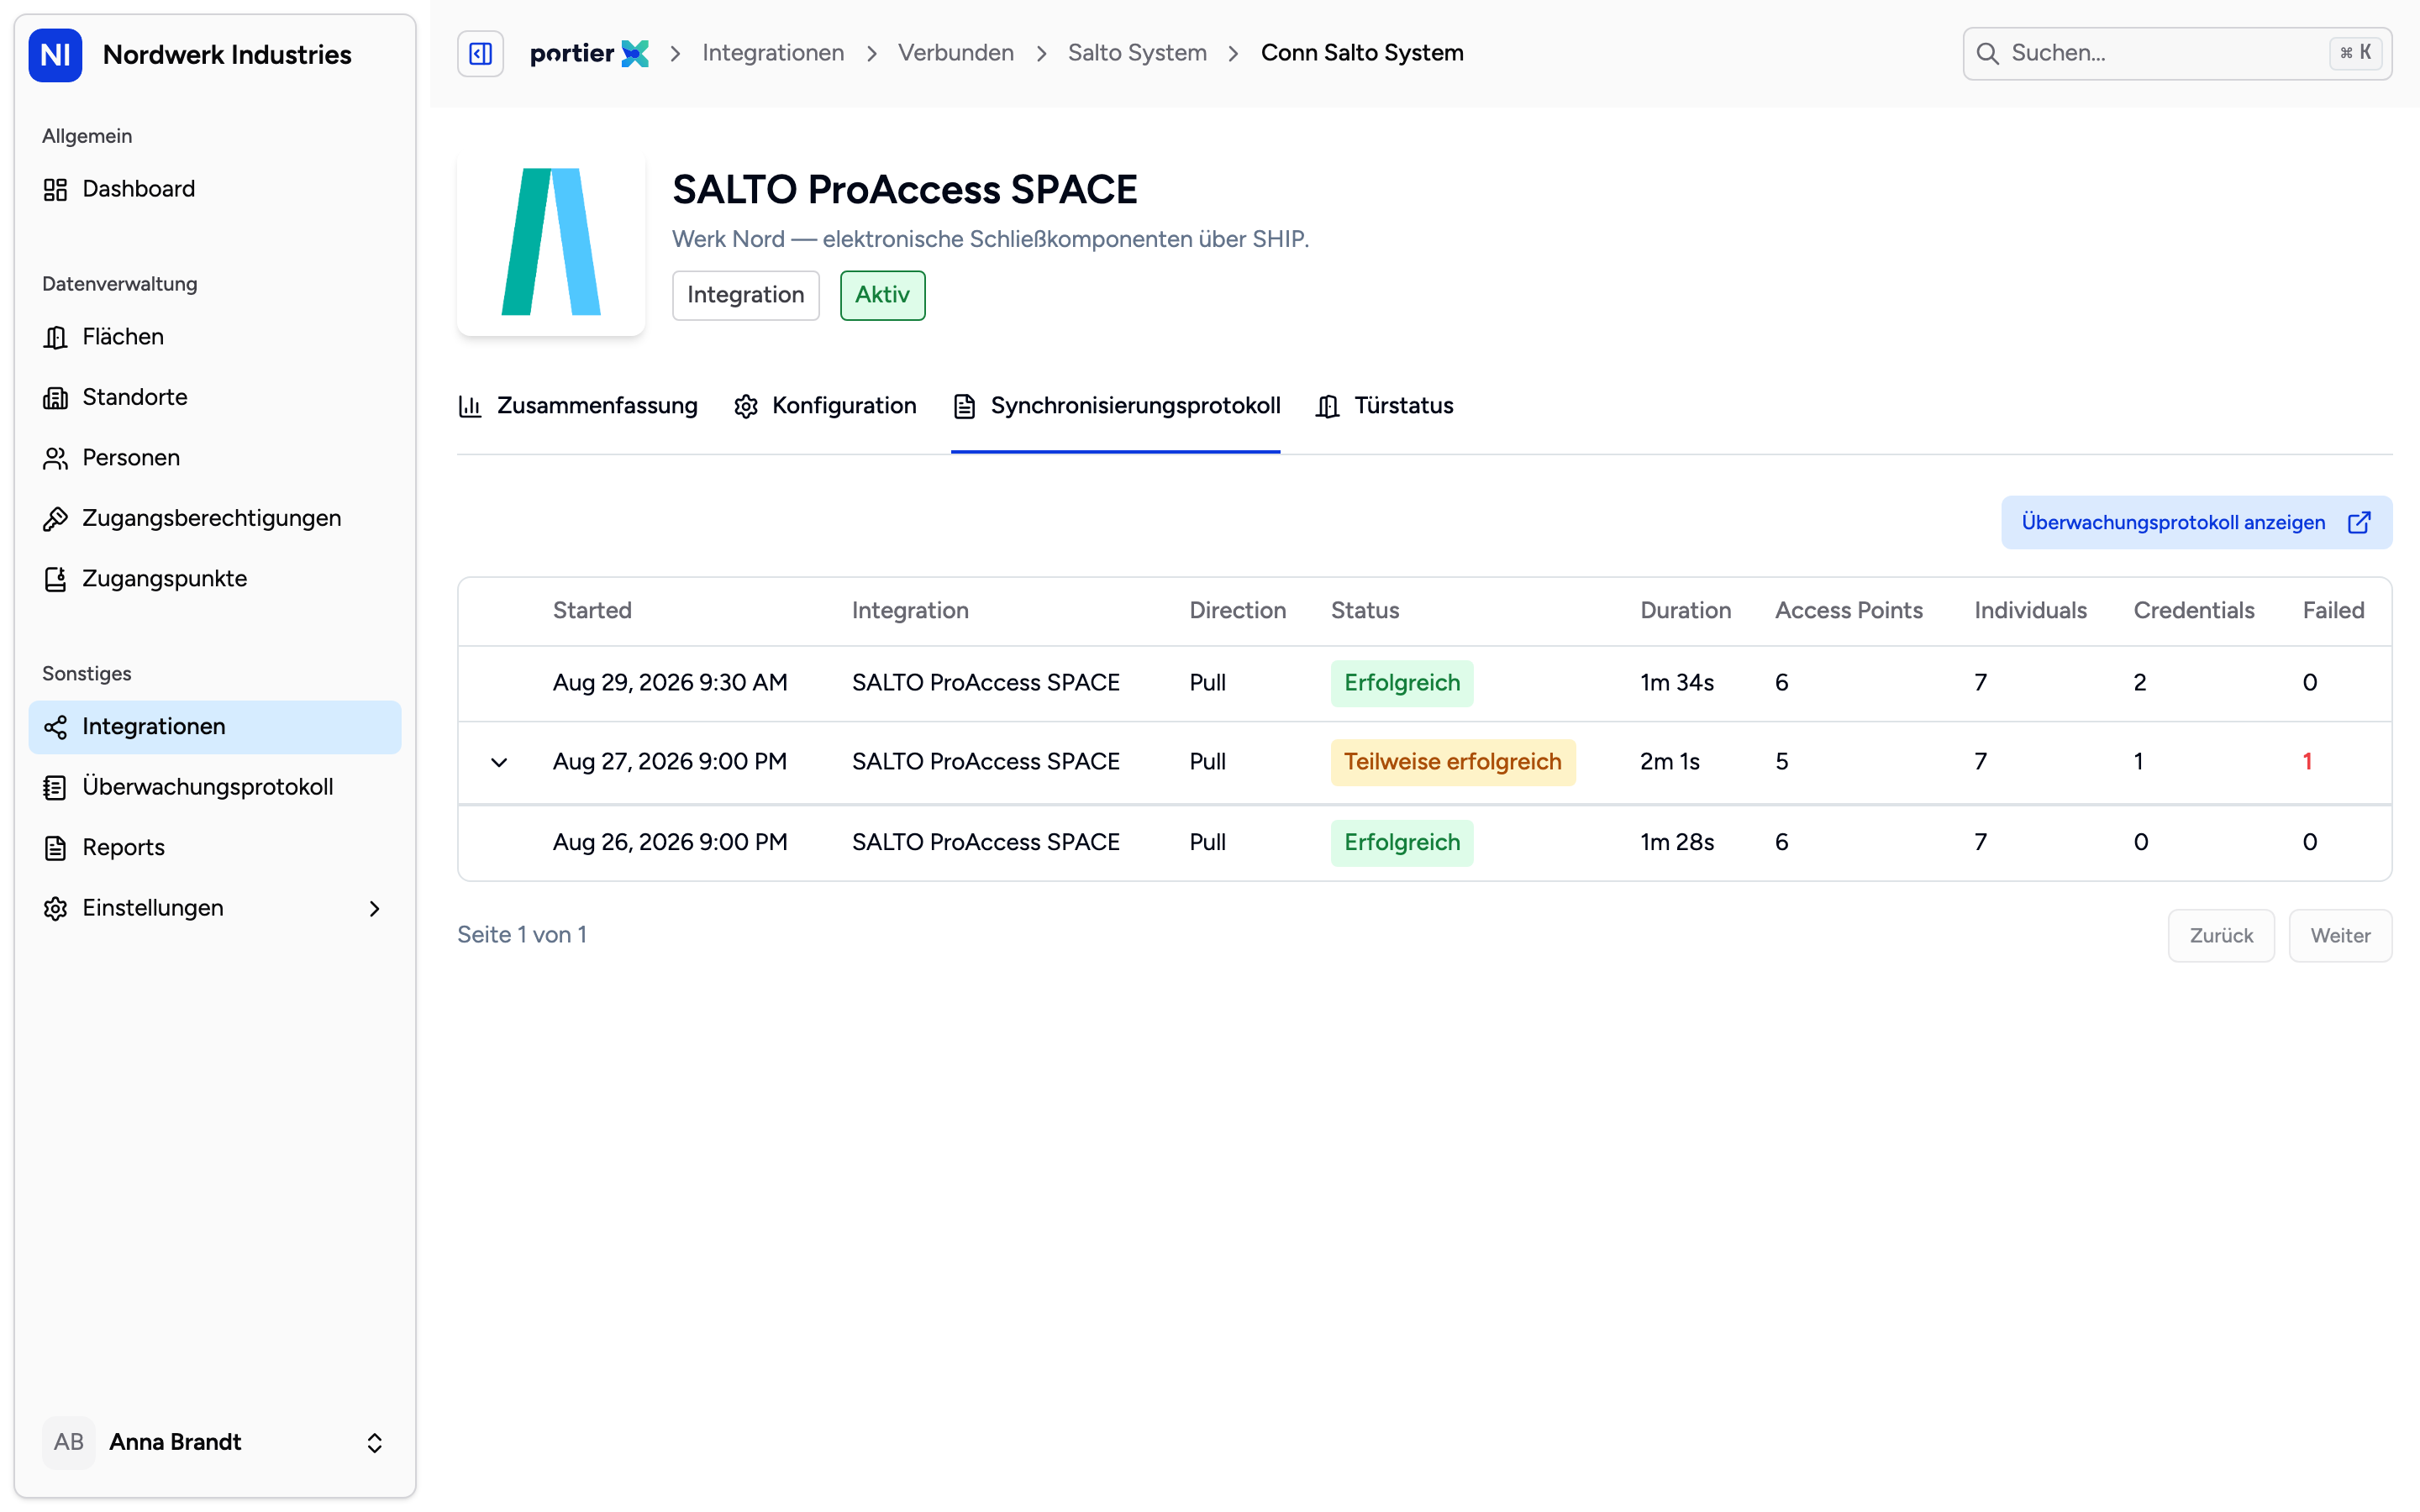
Task: Click the Überwachungsprotokoll anzeigen button
Action: (x=2196, y=522)
